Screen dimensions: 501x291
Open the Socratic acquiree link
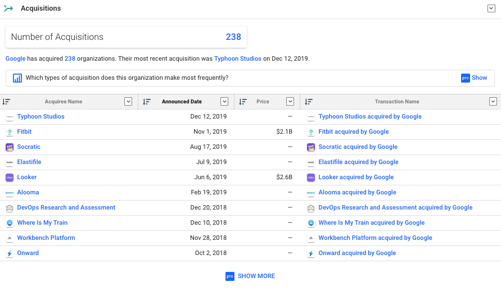point(29,147)
